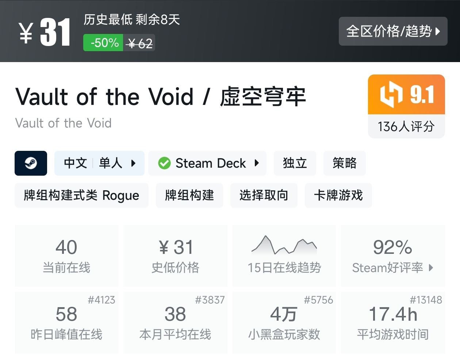This screenshot has height=355, width=460.
Task: Expand the Steam Deck compatibility details arrow
Action: [x=257, y=163]
